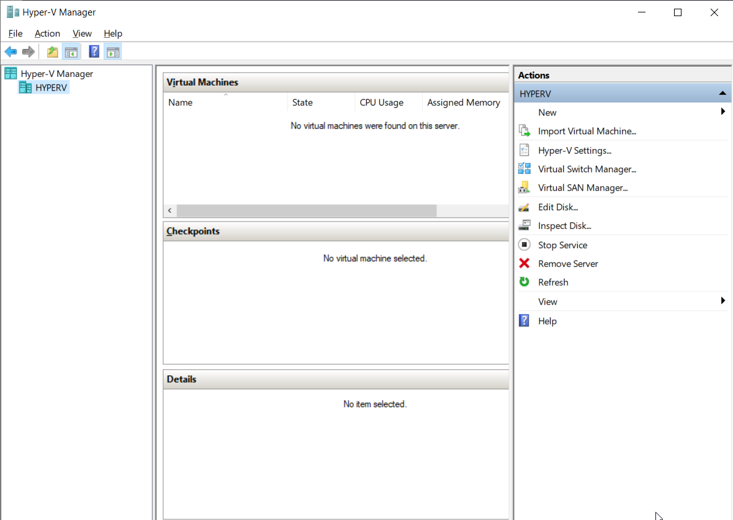Image resolution: width=733 pixels, height=520 pixels.
Task: Click the green Refresh icon
Action: pos(524,282)
